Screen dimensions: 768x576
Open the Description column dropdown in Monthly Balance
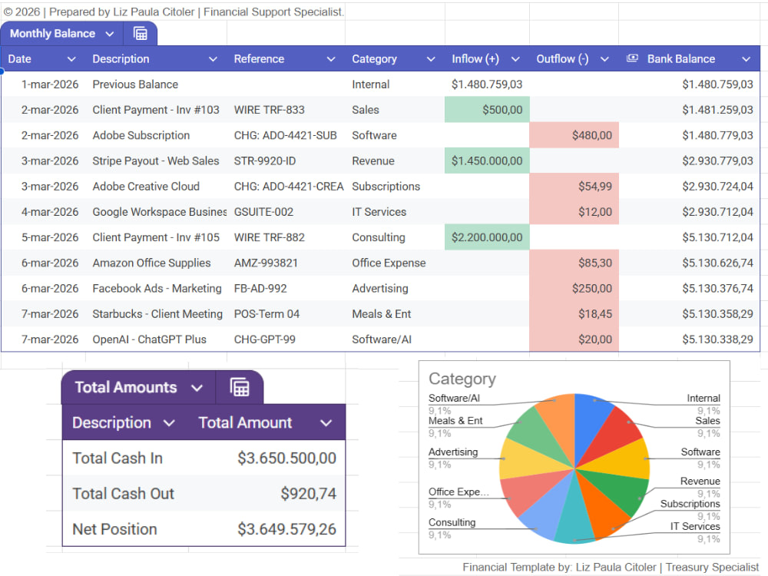[x=213, y=59]
